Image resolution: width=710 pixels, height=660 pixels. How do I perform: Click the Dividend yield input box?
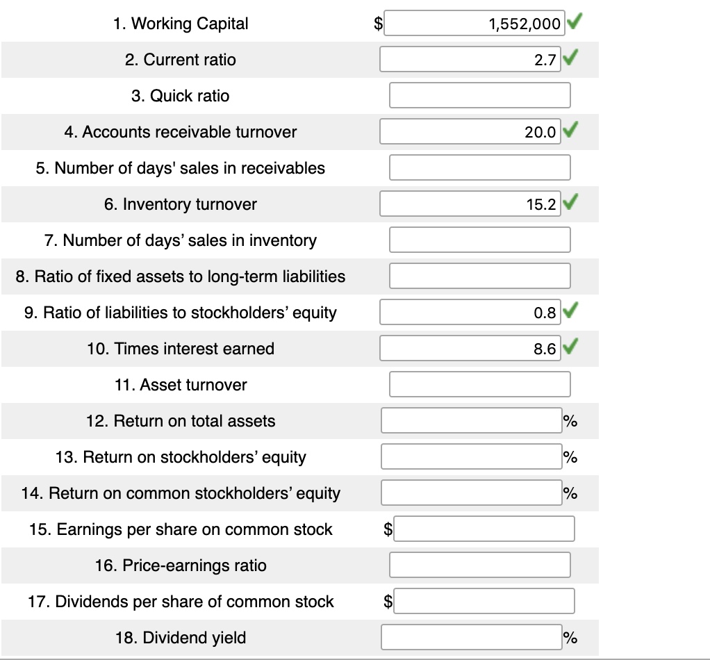[470, 637]
